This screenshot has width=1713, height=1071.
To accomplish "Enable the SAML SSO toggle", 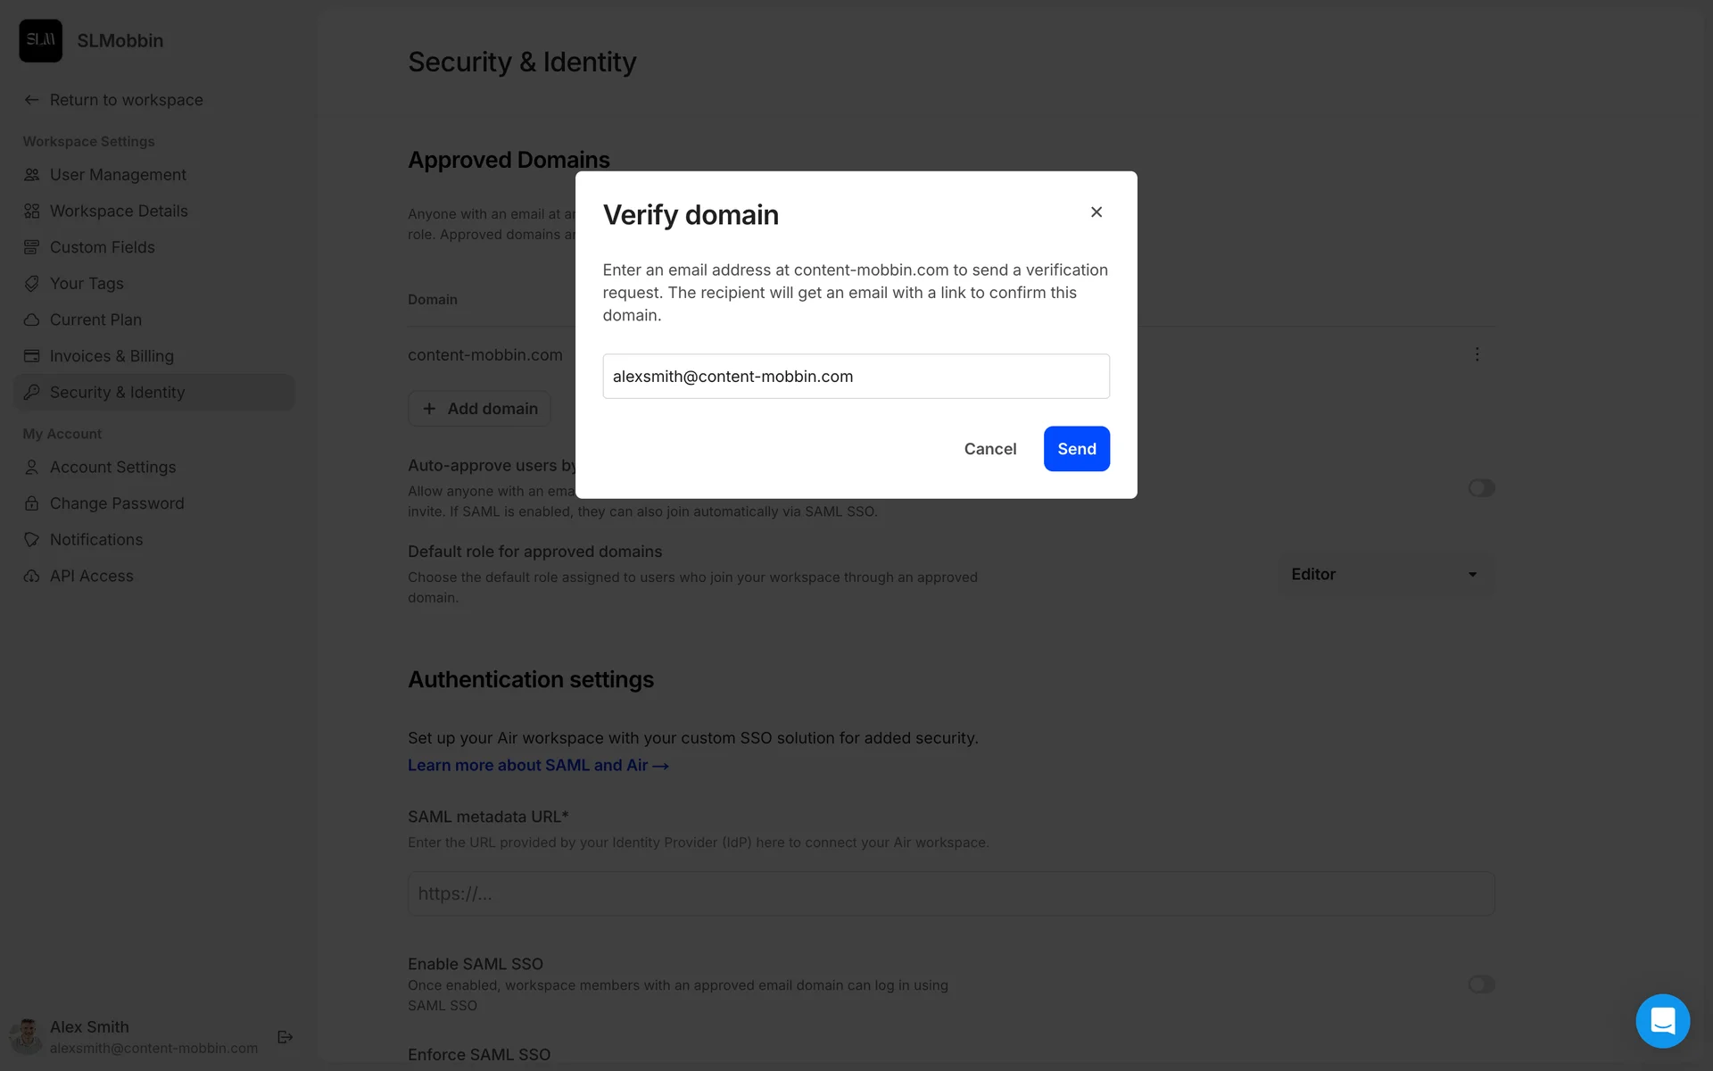I will click(x=1481, y=984).
